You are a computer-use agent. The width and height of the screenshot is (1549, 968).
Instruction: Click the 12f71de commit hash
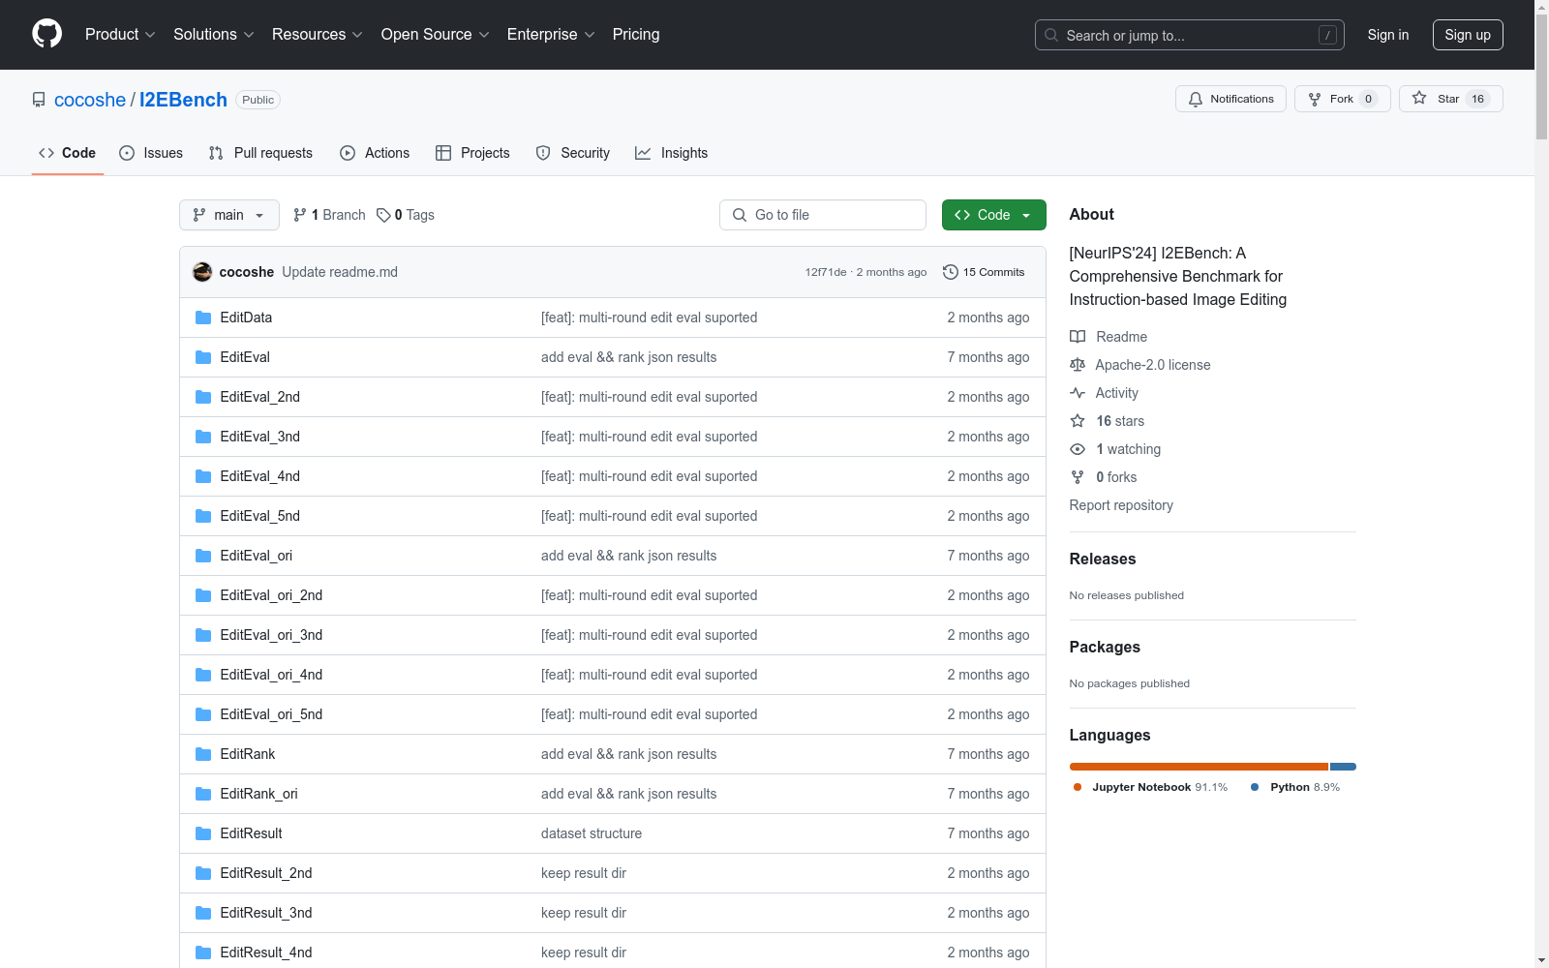(x=826, y=272)
